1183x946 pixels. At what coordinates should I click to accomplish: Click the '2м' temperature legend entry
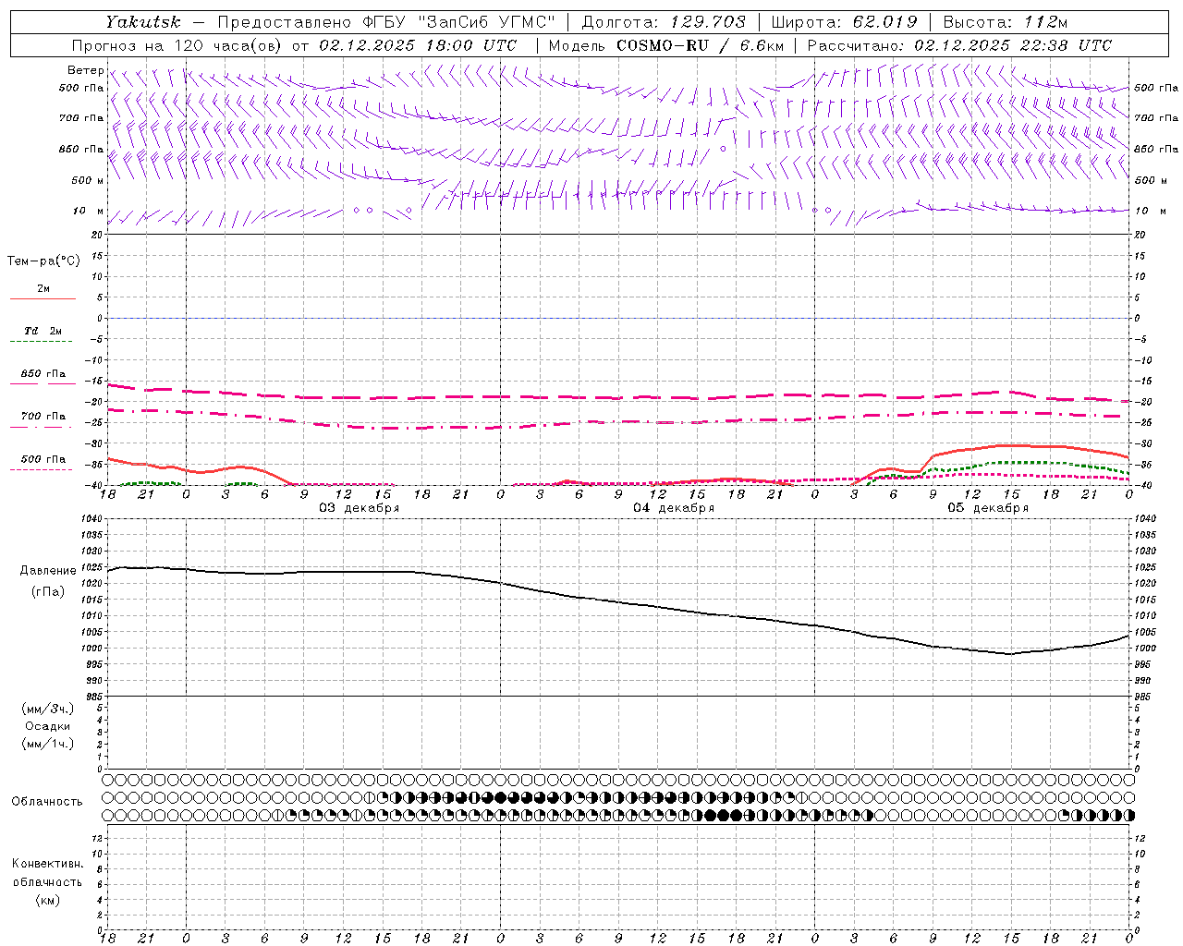pos(43,288)
